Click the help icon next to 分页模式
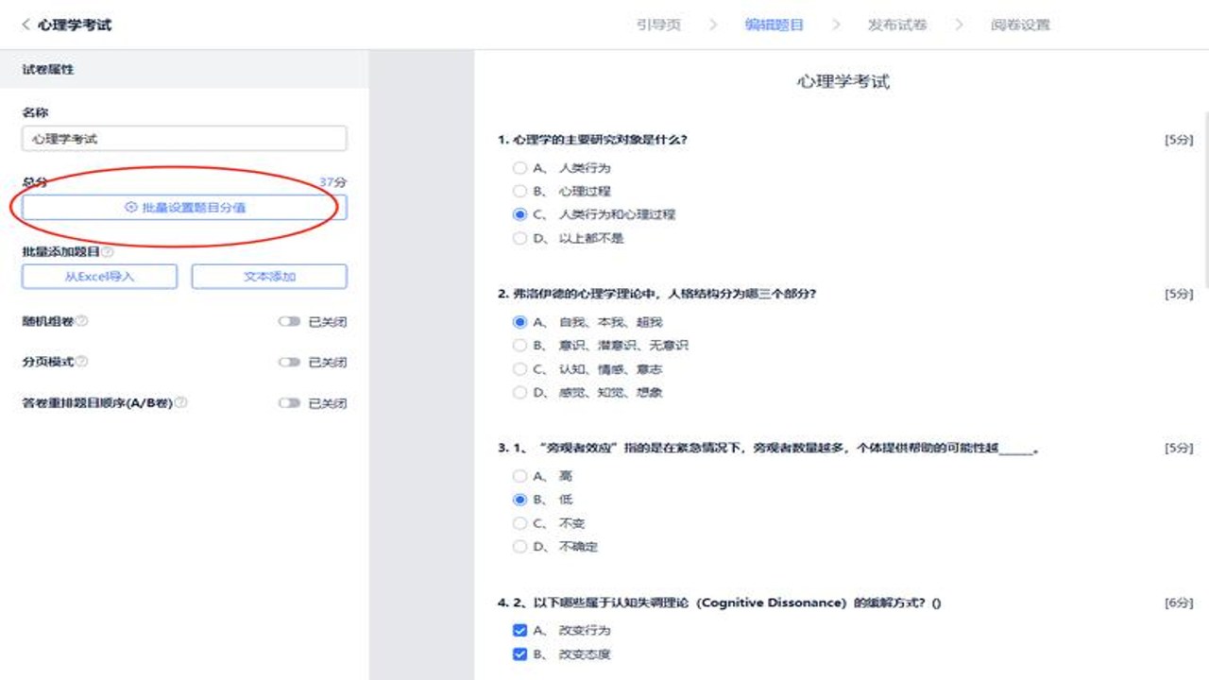The height and width of the screenshot is (680, 1209). pyautogui.click(x=82, y=362)
